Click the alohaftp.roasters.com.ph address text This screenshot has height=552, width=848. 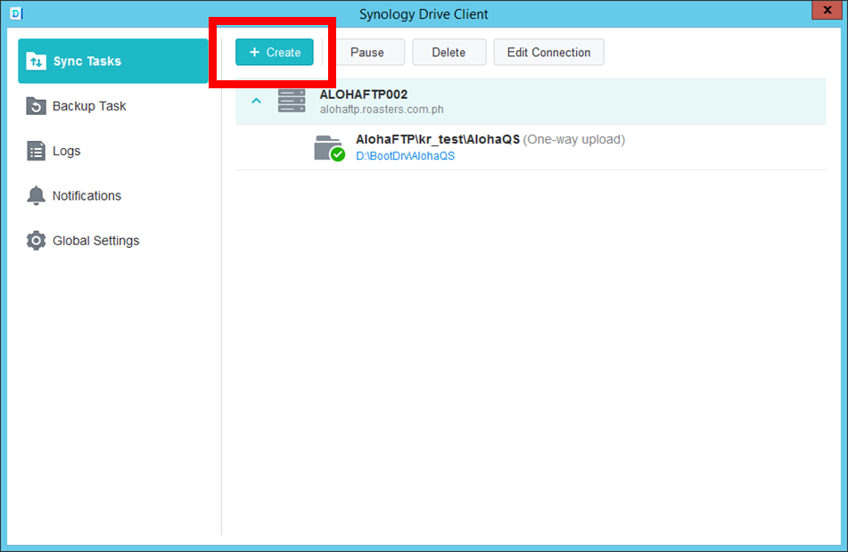click(x=382, y=109)
